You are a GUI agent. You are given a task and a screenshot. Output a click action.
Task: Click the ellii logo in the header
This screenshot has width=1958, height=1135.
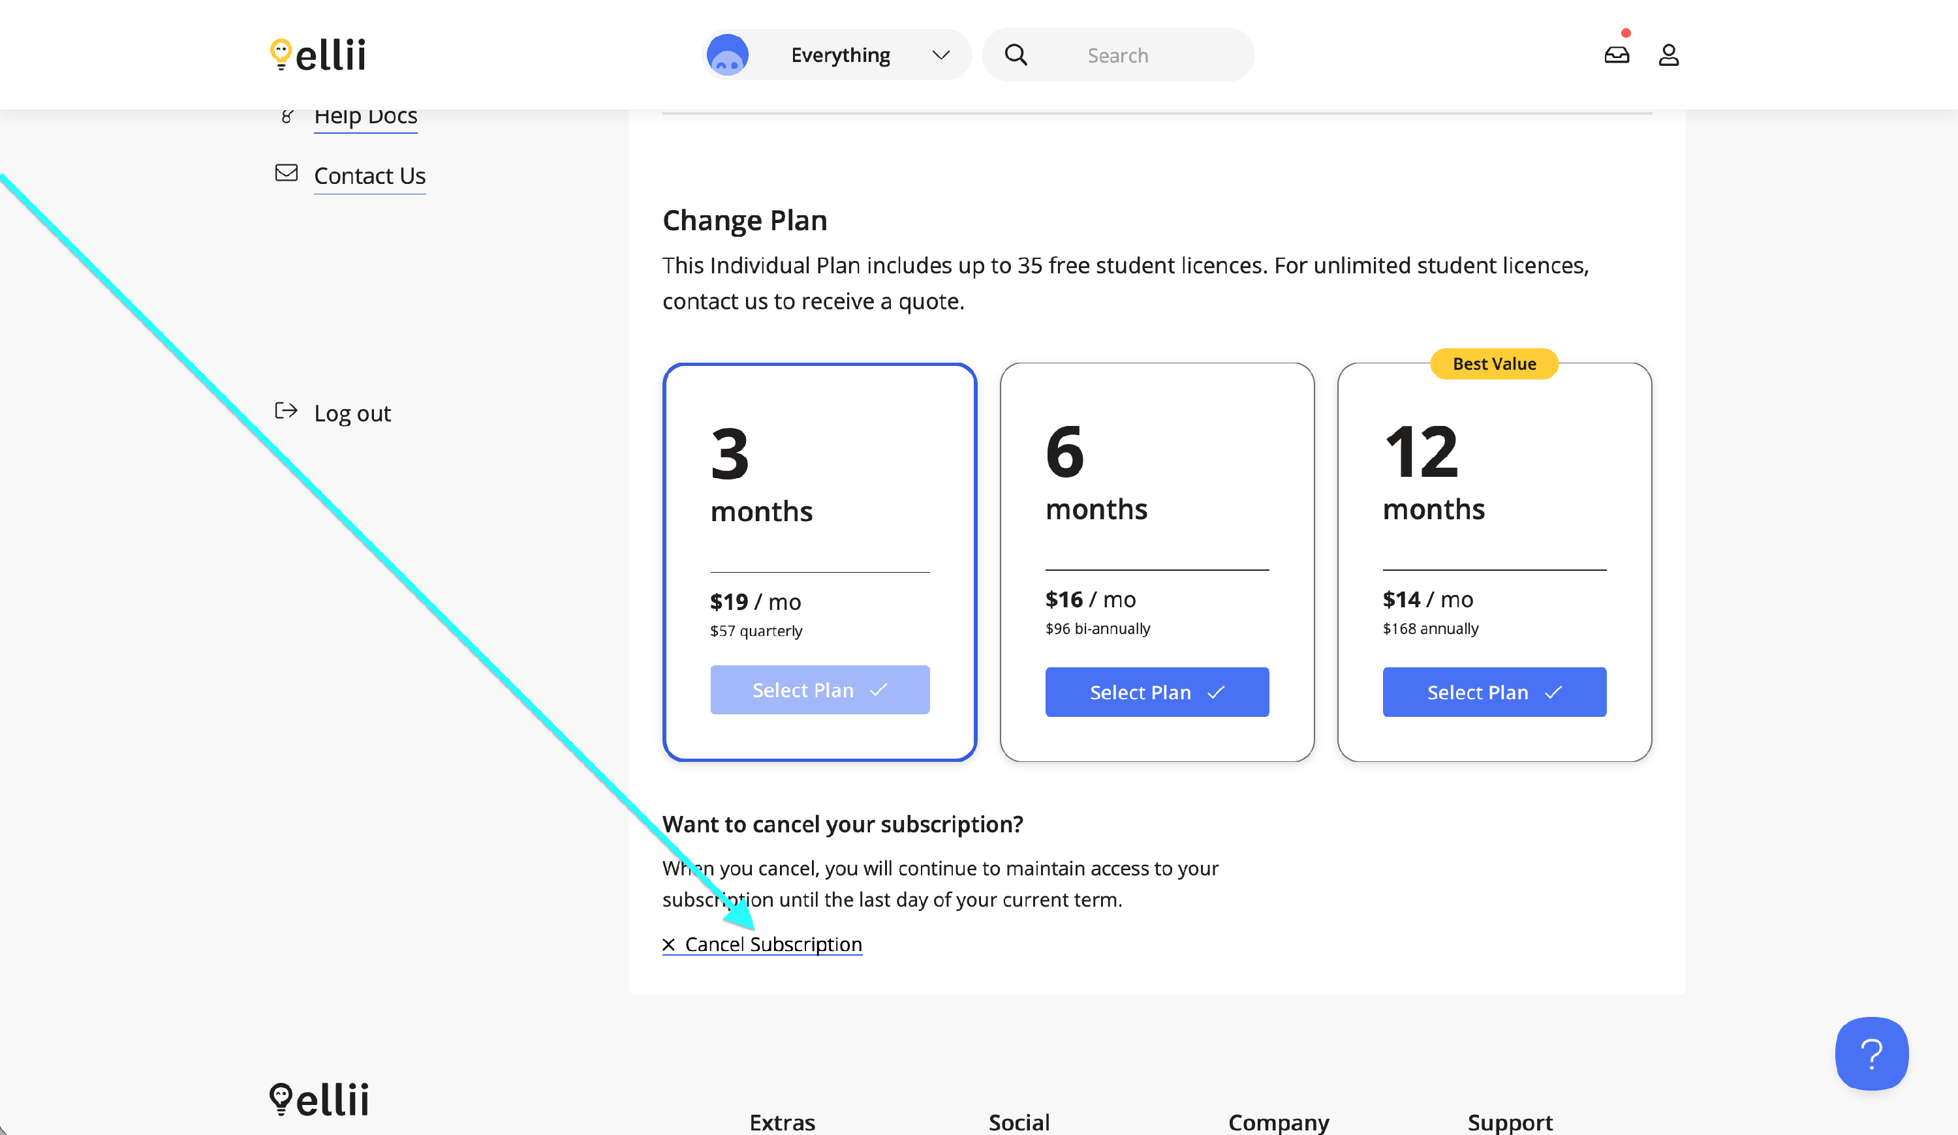[x=318, y=54]
